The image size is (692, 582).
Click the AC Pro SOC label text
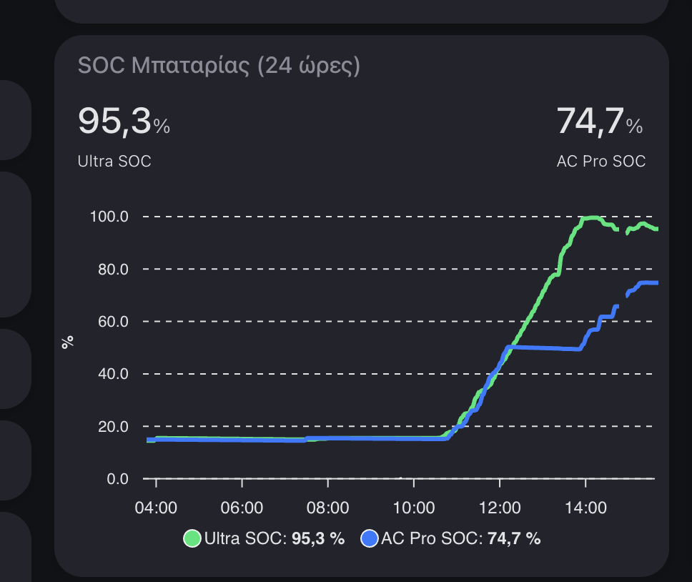coord(601,162)
